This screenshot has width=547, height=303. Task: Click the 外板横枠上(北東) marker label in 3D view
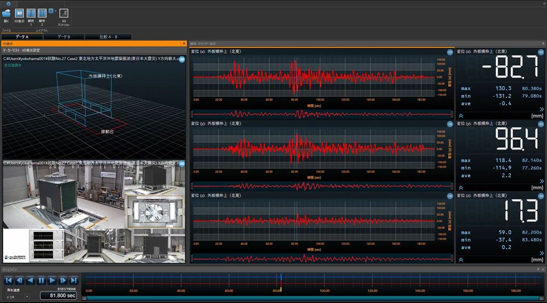pyautogui.click(x=105, y=76)
